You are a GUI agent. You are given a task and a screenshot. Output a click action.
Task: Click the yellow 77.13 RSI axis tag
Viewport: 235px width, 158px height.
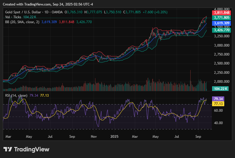[x=218, y=104]
